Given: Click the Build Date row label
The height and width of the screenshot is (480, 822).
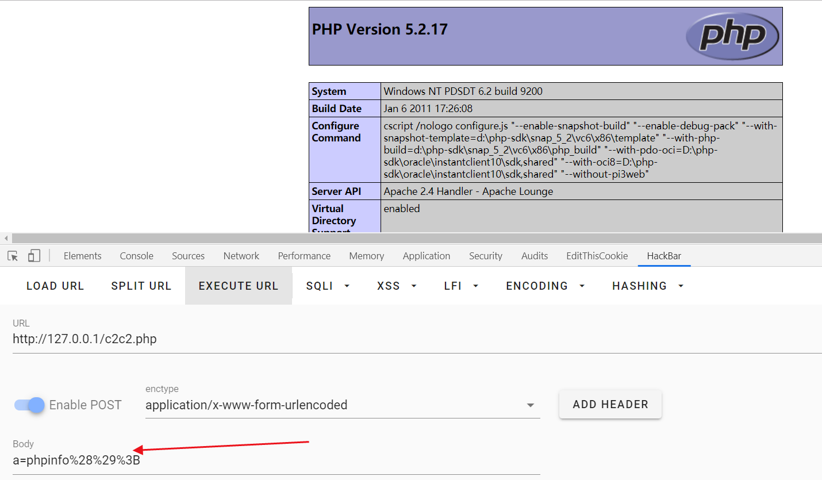Looking at the screenshot, I should (x=345, y=109).
